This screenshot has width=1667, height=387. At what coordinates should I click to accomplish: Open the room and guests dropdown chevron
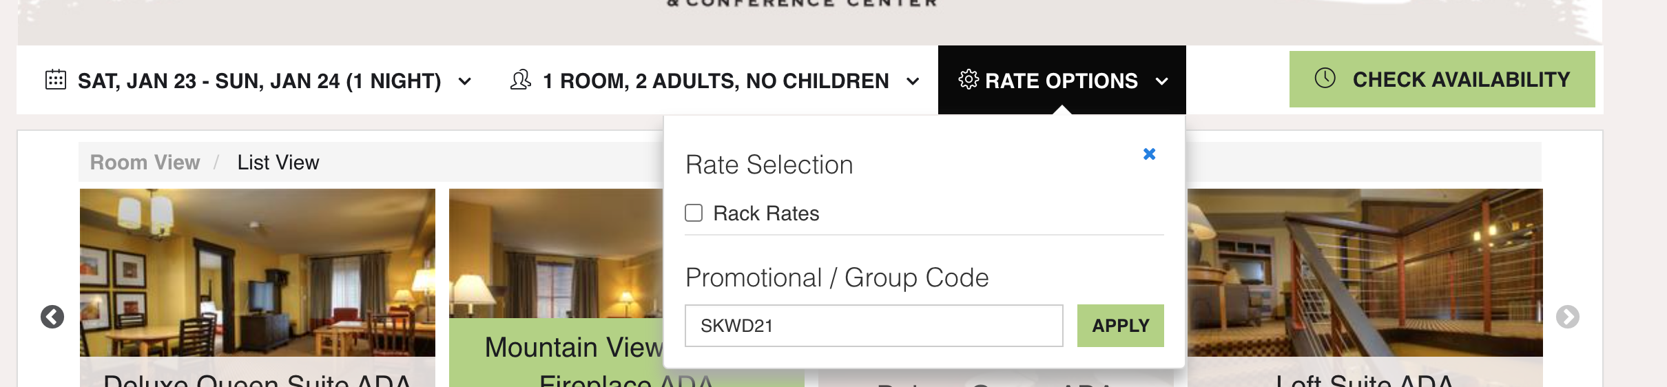913,81
